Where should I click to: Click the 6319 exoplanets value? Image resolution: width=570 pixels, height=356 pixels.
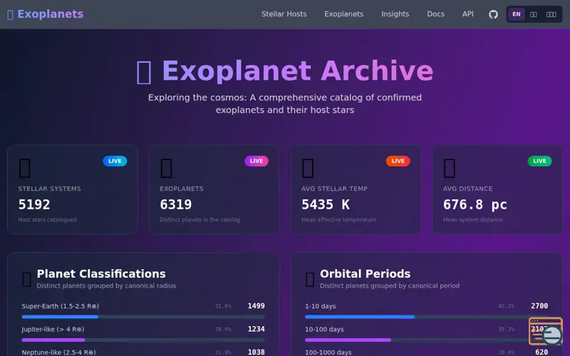click(175, 204)
